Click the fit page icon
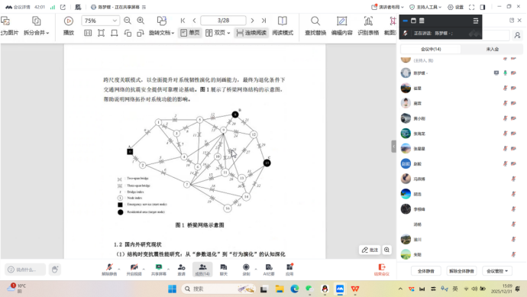 pyautogui.click(x=101, y=33)
